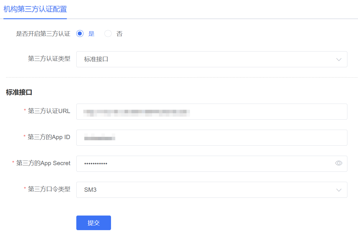Focus the 第三方认证URL input field

click(x=212, y=112)
